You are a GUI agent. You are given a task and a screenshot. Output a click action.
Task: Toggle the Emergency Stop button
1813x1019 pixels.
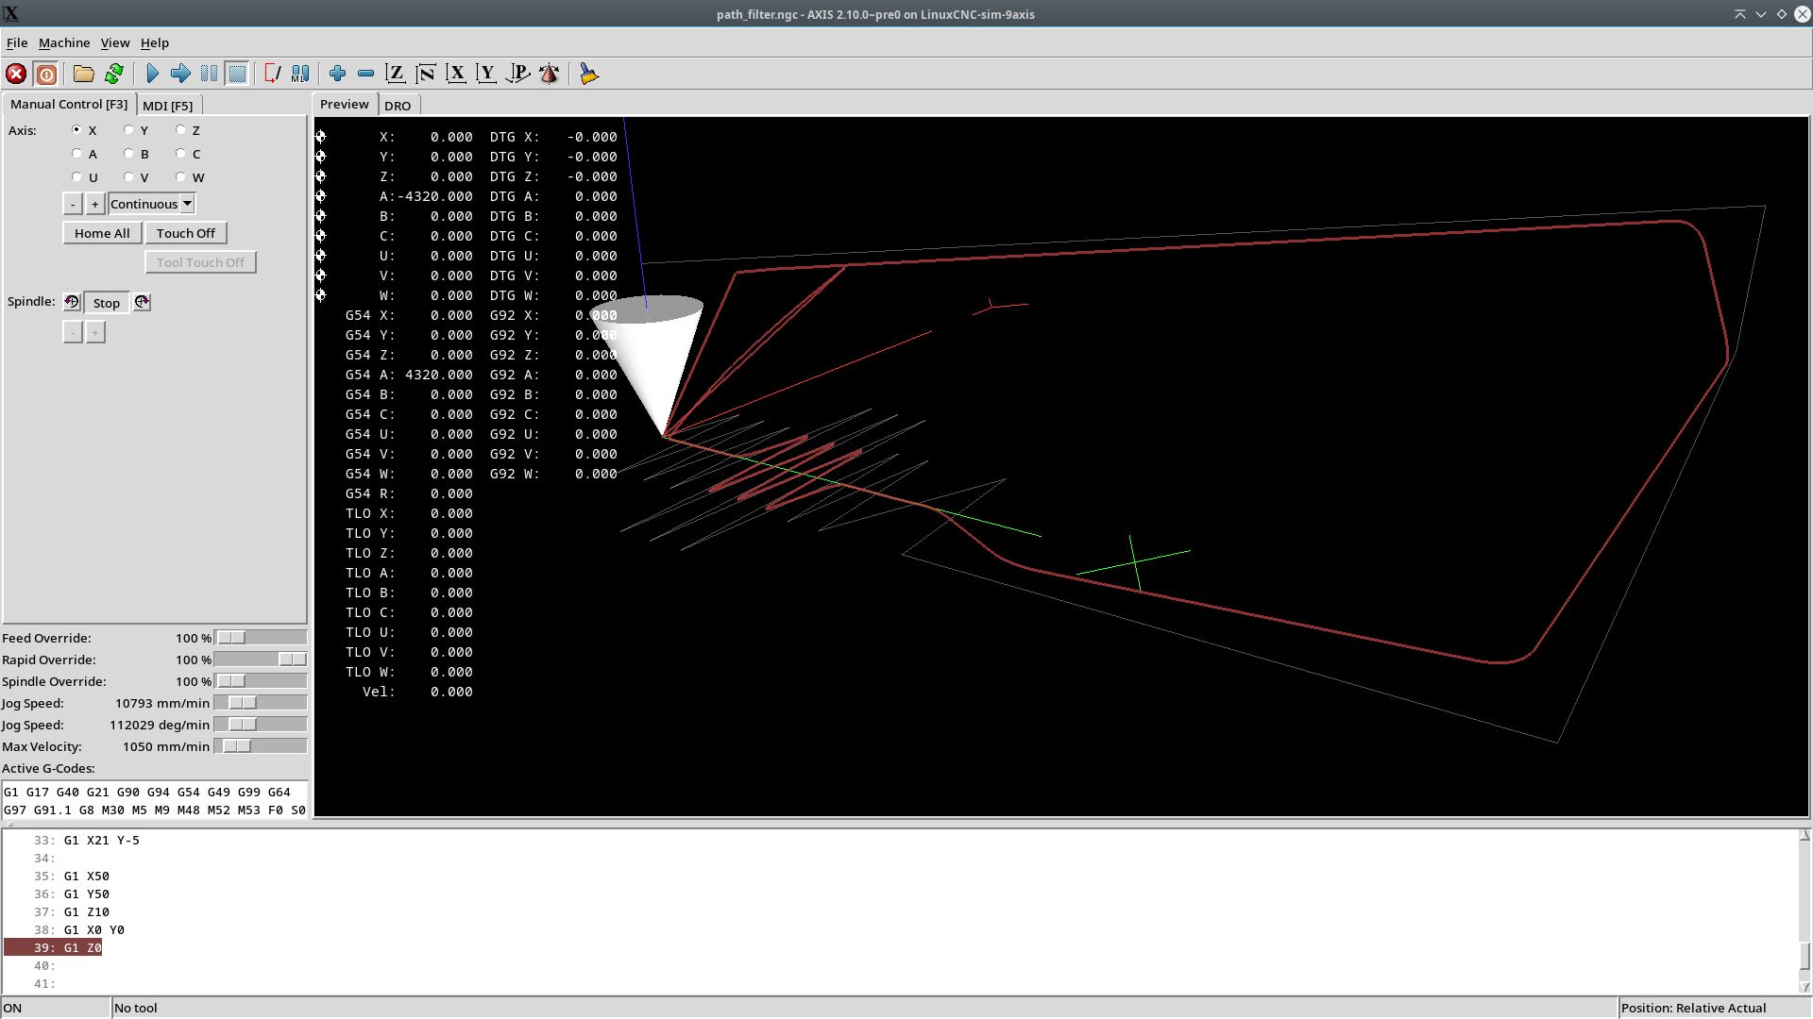[16, 74]
